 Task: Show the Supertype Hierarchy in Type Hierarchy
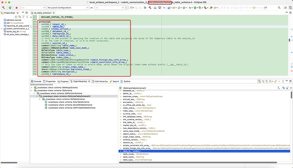click(x=263, y=81)
